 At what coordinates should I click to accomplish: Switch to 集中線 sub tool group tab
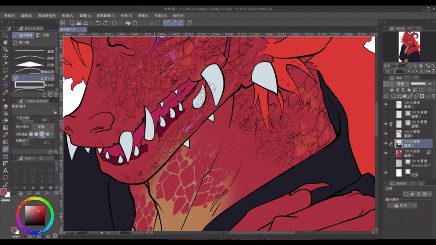[23, 43]
